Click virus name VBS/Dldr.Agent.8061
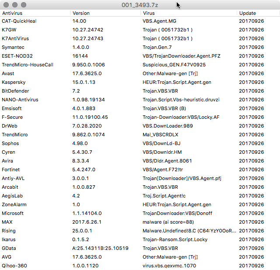This screenshot has height=270, width=280. [x=167, y=161]
